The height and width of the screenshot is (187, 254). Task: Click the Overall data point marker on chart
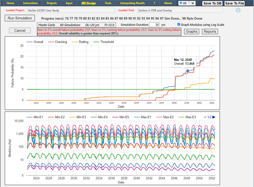(187, 71)
